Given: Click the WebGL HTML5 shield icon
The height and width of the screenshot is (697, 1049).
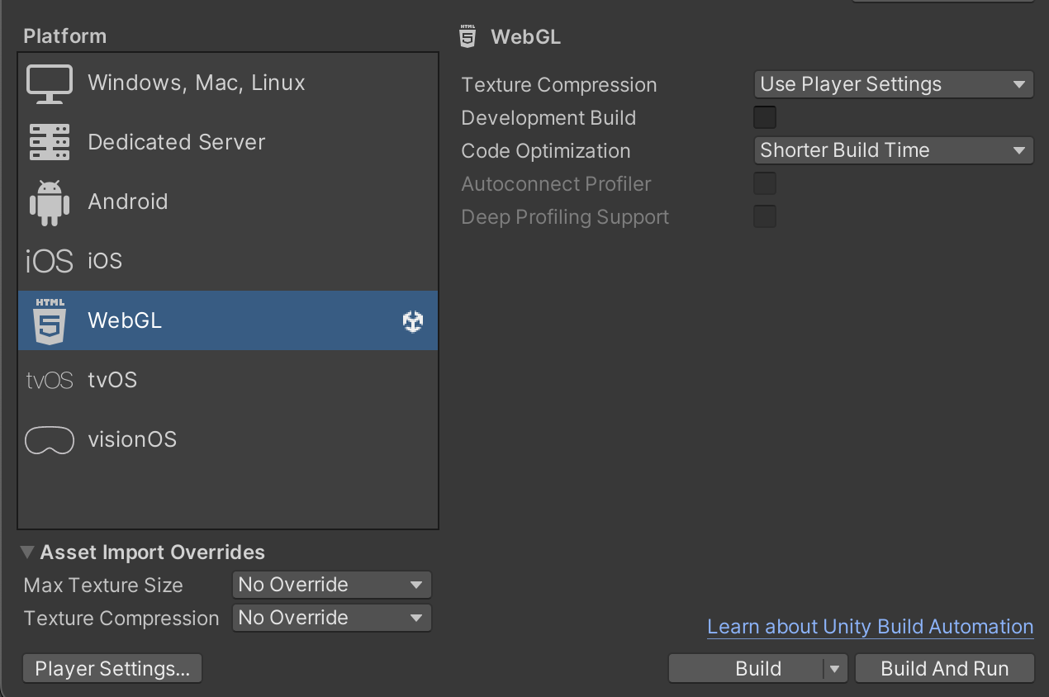Looking at the screenshot, I should pos(50,320).
